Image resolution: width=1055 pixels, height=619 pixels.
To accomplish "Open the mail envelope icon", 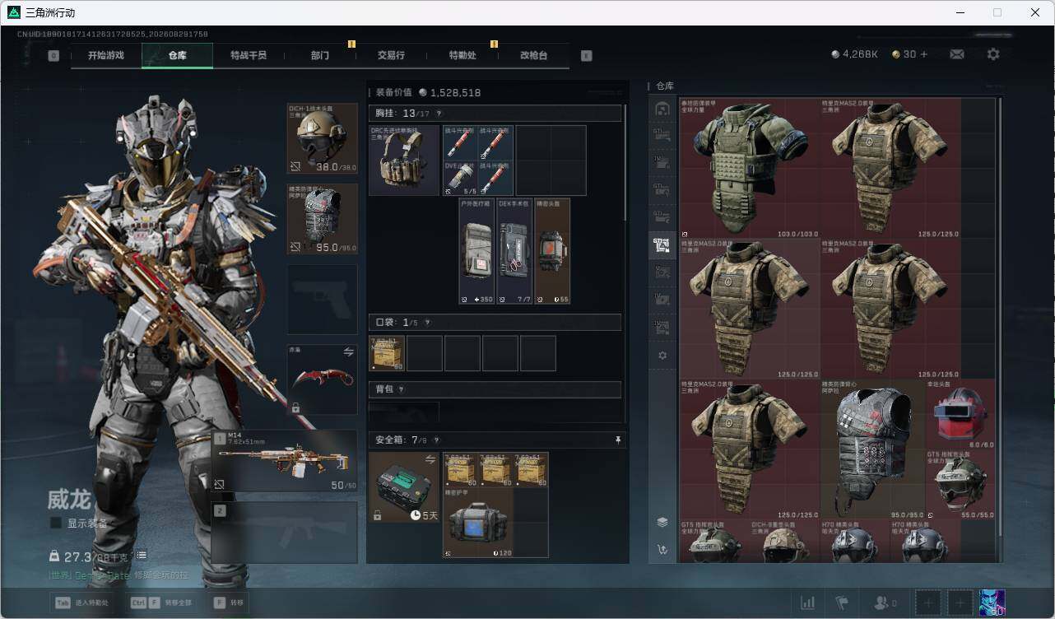I will tap(957, 54).
